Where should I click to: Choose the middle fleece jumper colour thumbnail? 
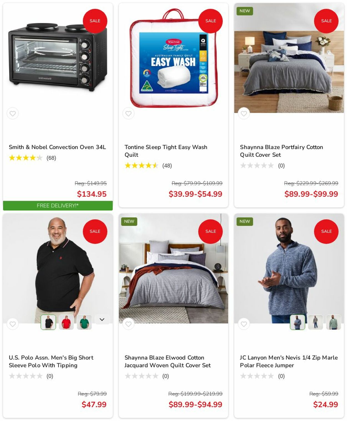[316, 322]
